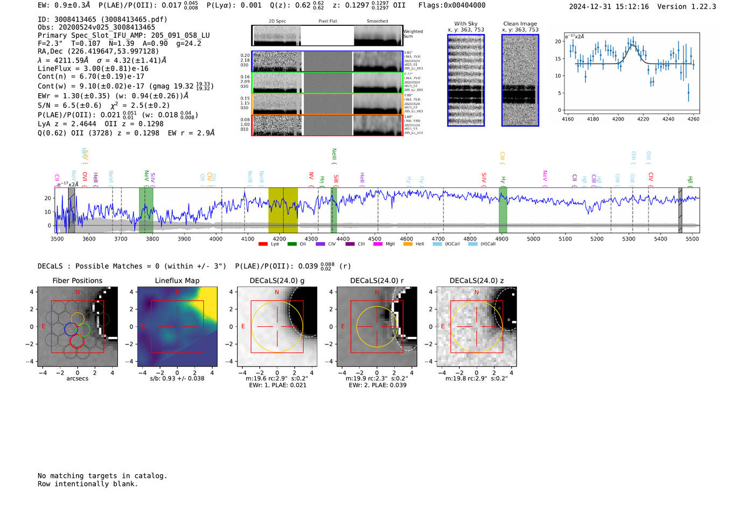Open the Clean Image cutout
Viewport: 754px width, 513px height.
click(x=520, y=80)
